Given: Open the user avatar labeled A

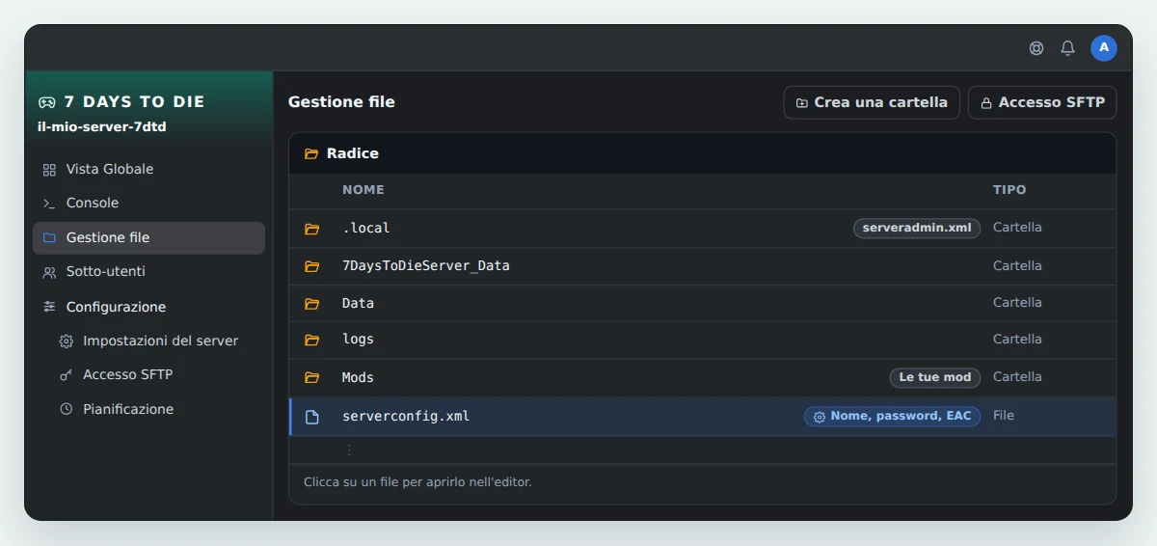Looking at the screenshot, I should 1104,48.
